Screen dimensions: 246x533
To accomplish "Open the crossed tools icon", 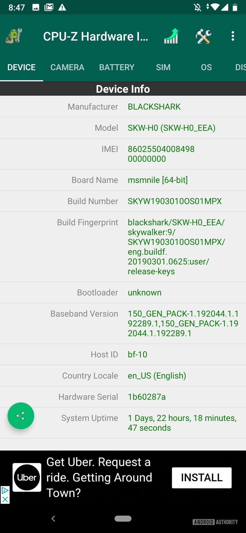I will [204, 36].
